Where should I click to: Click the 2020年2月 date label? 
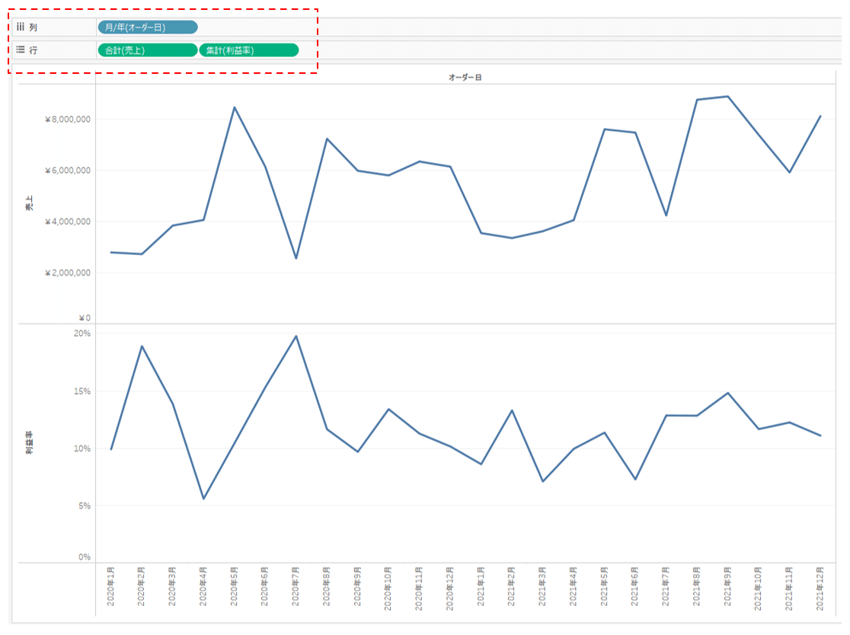click(142, 586)
